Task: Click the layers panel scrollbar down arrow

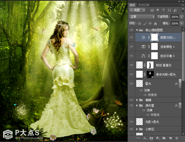Action: pyautogui.click(x=183, y=134)
